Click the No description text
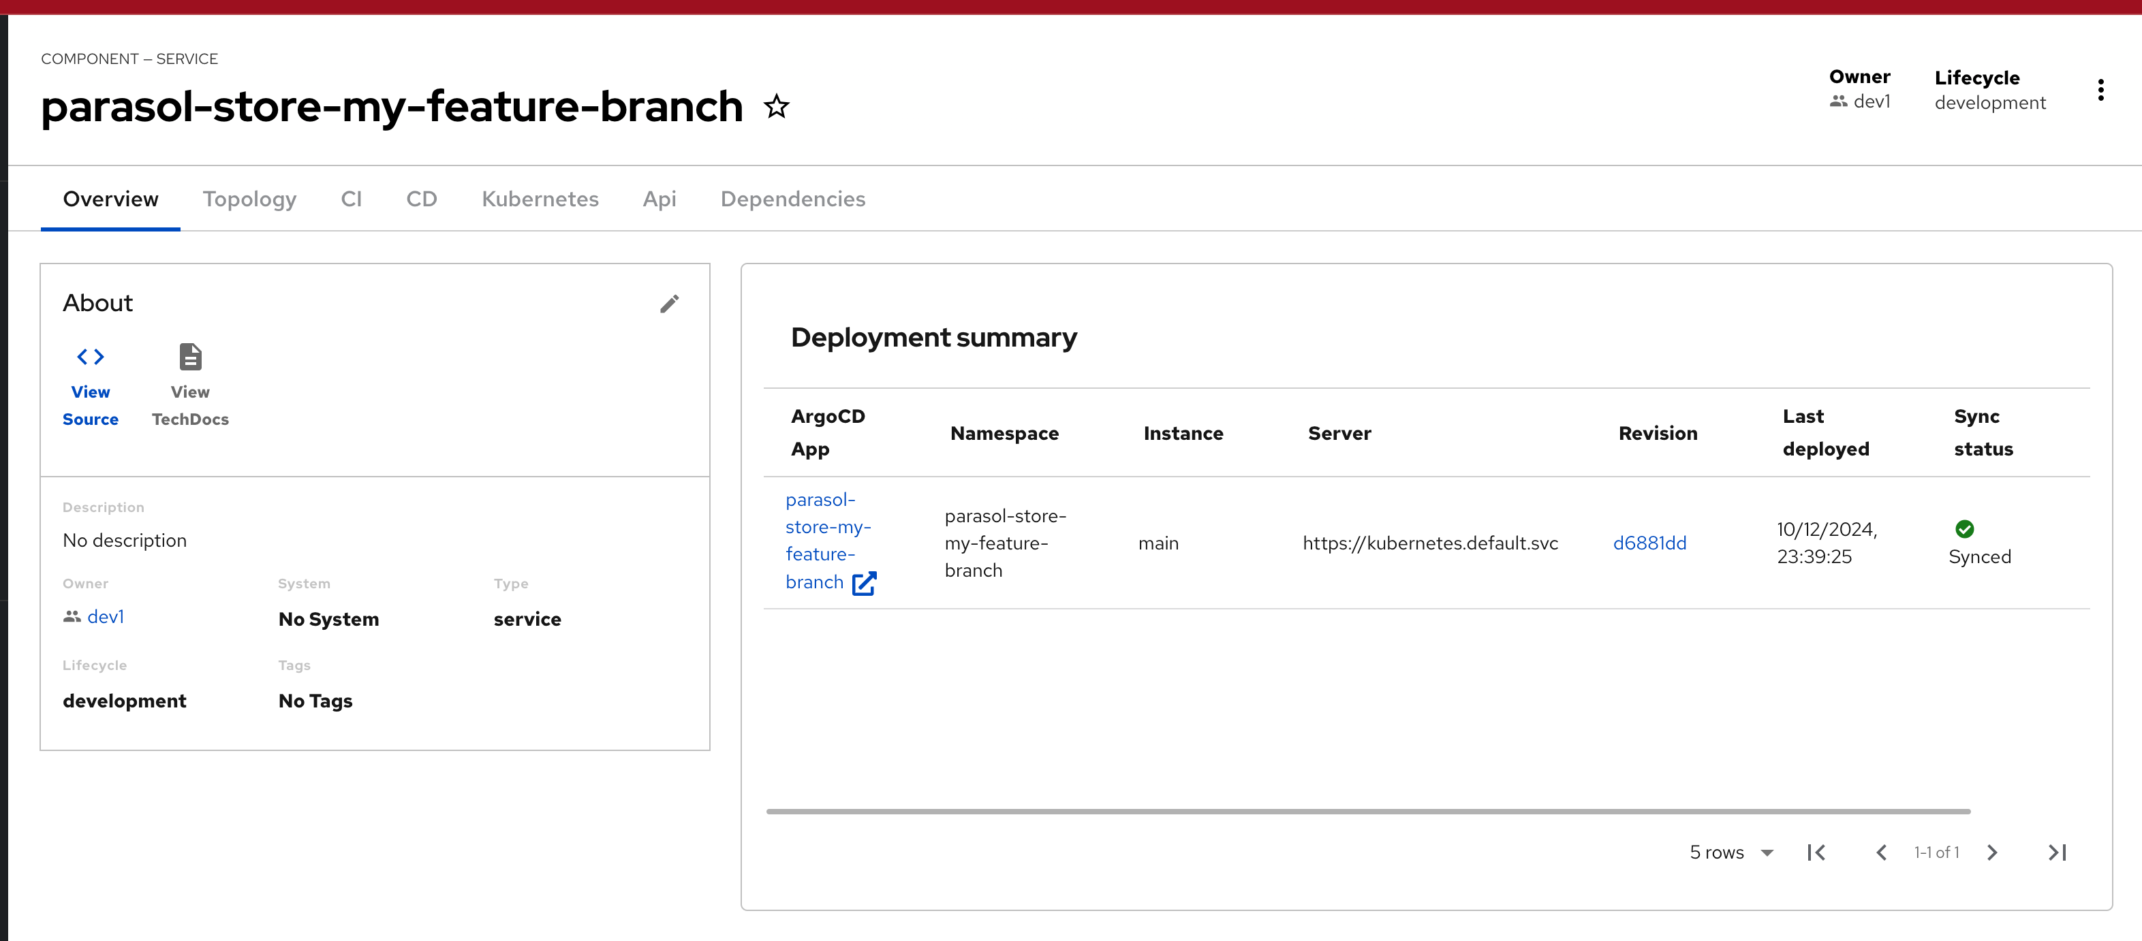The height and width of the screenshot is (941, 2142). coord(125,541)
